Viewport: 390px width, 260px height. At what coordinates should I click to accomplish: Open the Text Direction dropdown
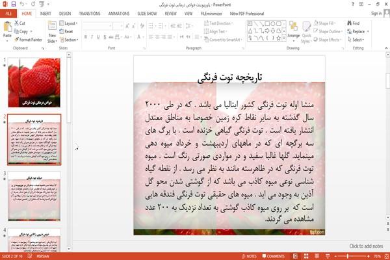pyautogui.click(x=218, y=23)
